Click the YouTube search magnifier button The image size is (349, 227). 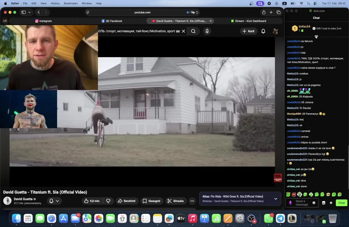(193, 31)
